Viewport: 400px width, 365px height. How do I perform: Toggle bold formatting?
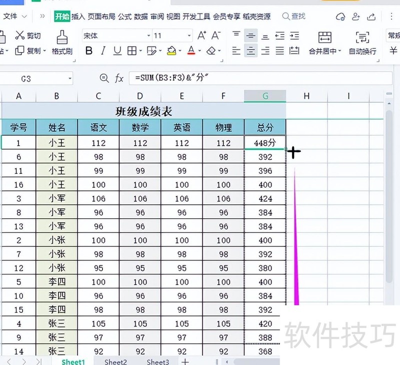[89, 51]
